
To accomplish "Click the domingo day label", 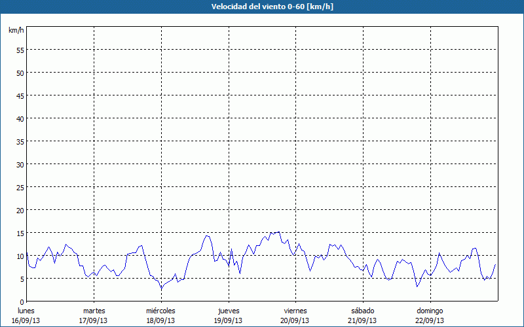I will [430, 311].
